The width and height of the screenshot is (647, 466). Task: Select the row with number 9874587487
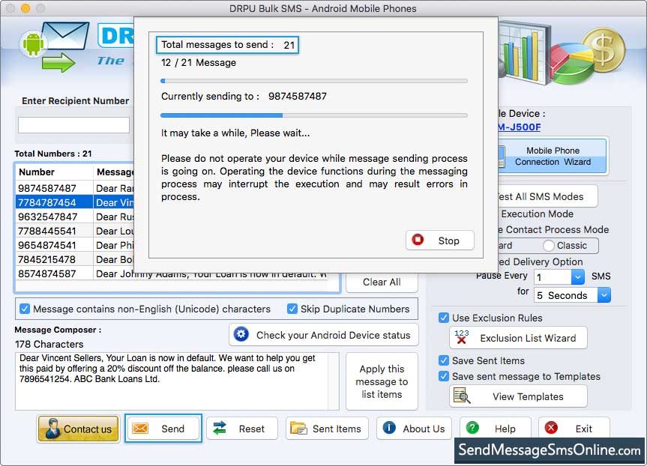click(75, 188)
